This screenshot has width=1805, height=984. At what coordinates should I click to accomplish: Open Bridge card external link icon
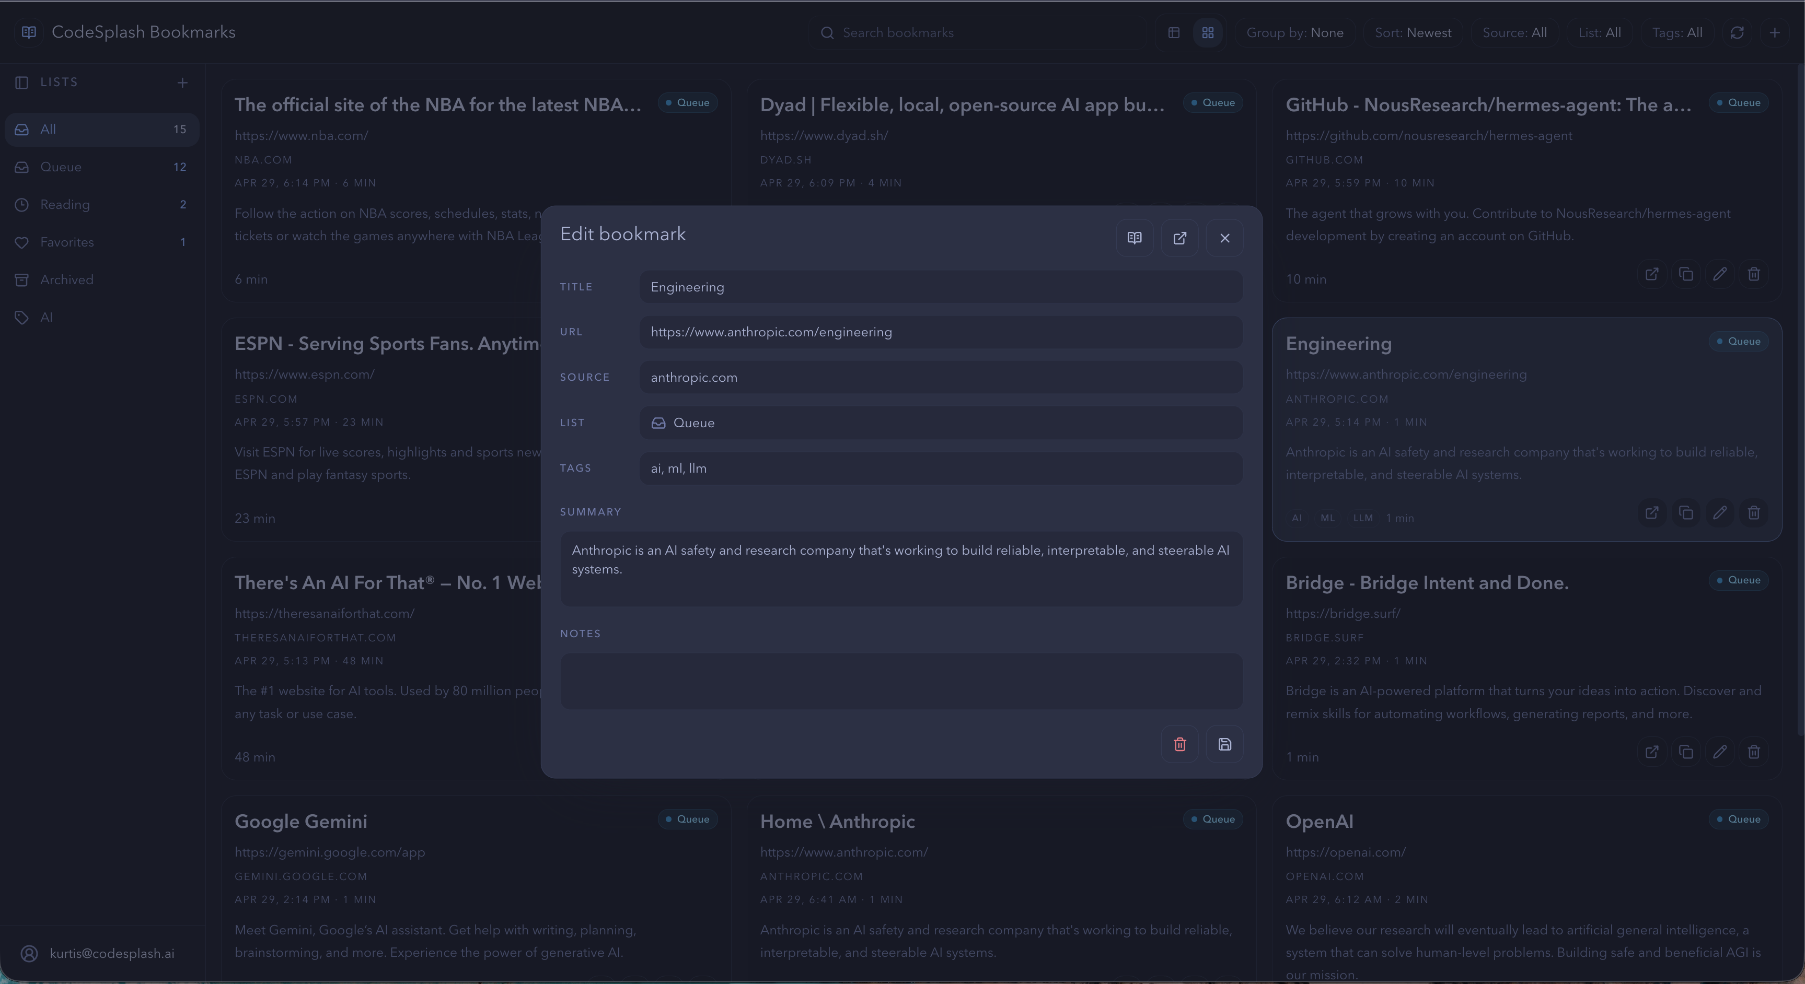click(1651, 752)
